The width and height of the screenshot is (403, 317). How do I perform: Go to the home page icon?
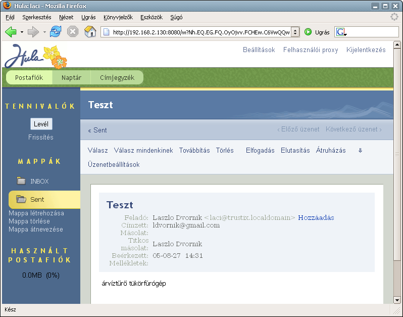[90, 32]
